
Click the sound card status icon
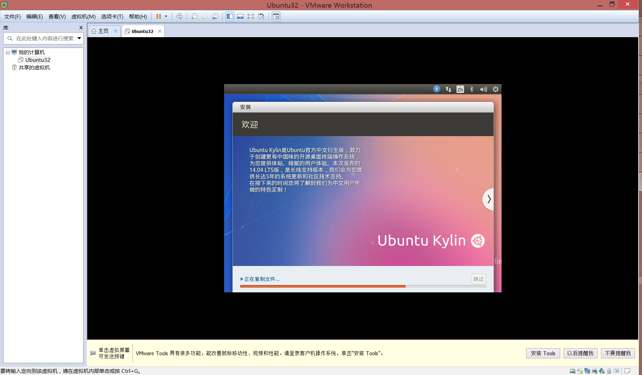pos(601,371)
